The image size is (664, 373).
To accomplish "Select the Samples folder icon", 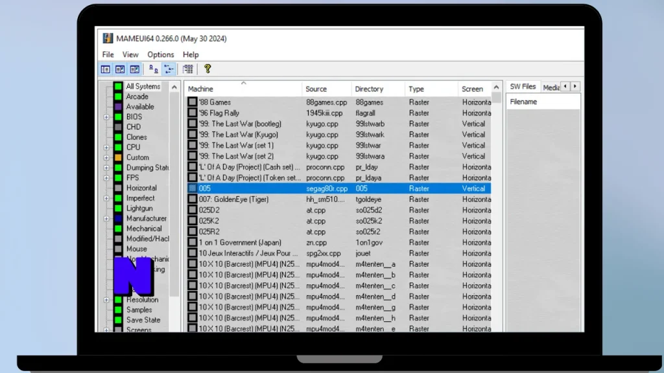I will (x=118, y=310).
